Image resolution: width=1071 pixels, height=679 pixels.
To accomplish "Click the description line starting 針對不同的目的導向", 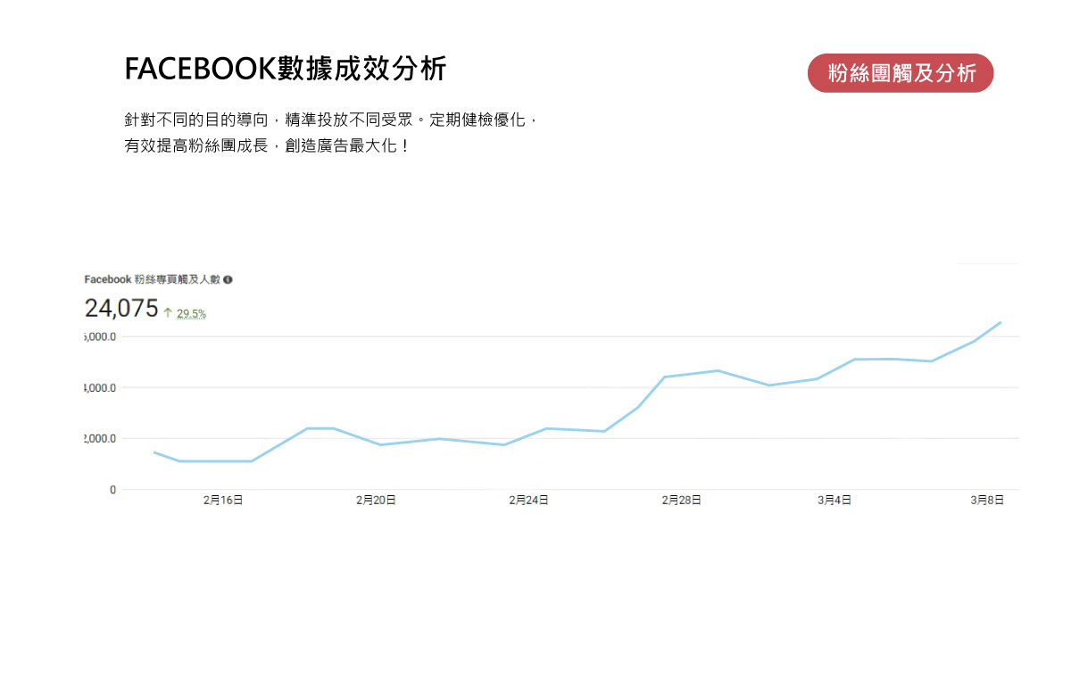I will [x=331, y=120].
